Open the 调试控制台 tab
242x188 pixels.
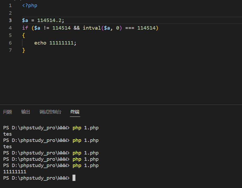50,112
